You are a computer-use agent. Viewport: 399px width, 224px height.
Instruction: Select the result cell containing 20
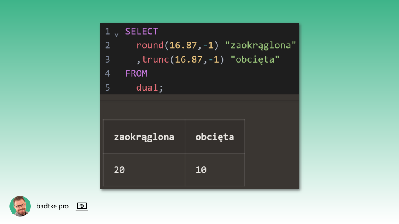tap(144, 170)
